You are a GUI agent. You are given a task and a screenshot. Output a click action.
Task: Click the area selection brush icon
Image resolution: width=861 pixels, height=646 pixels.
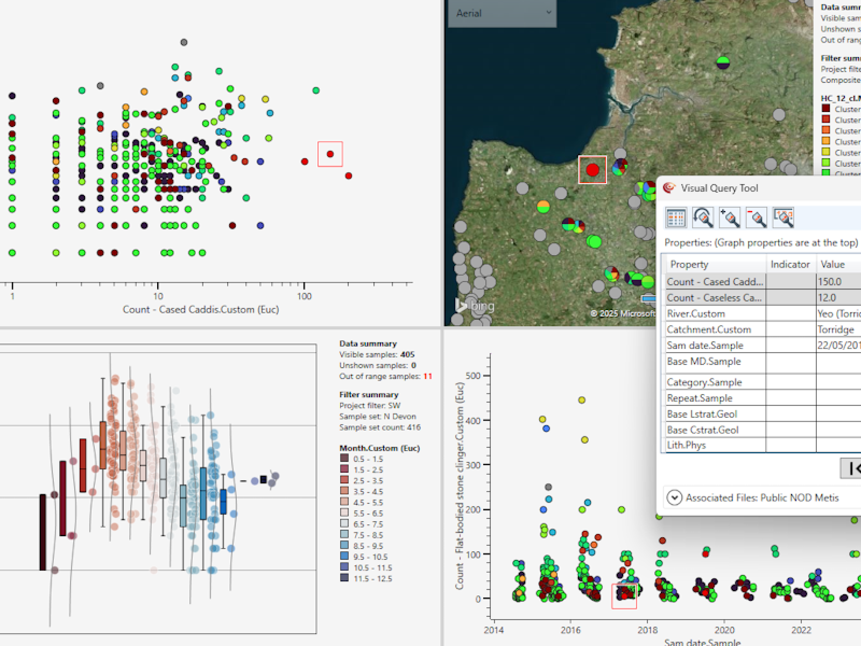click(784, 217)
